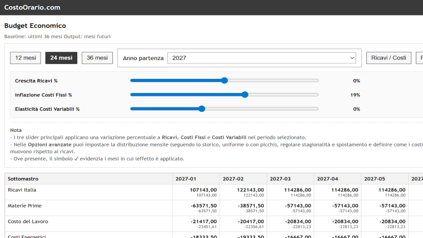Viewport: 423px width, 238px height.
Task: Click the CostoOrario.com site logo
Action: pos(32,8)
